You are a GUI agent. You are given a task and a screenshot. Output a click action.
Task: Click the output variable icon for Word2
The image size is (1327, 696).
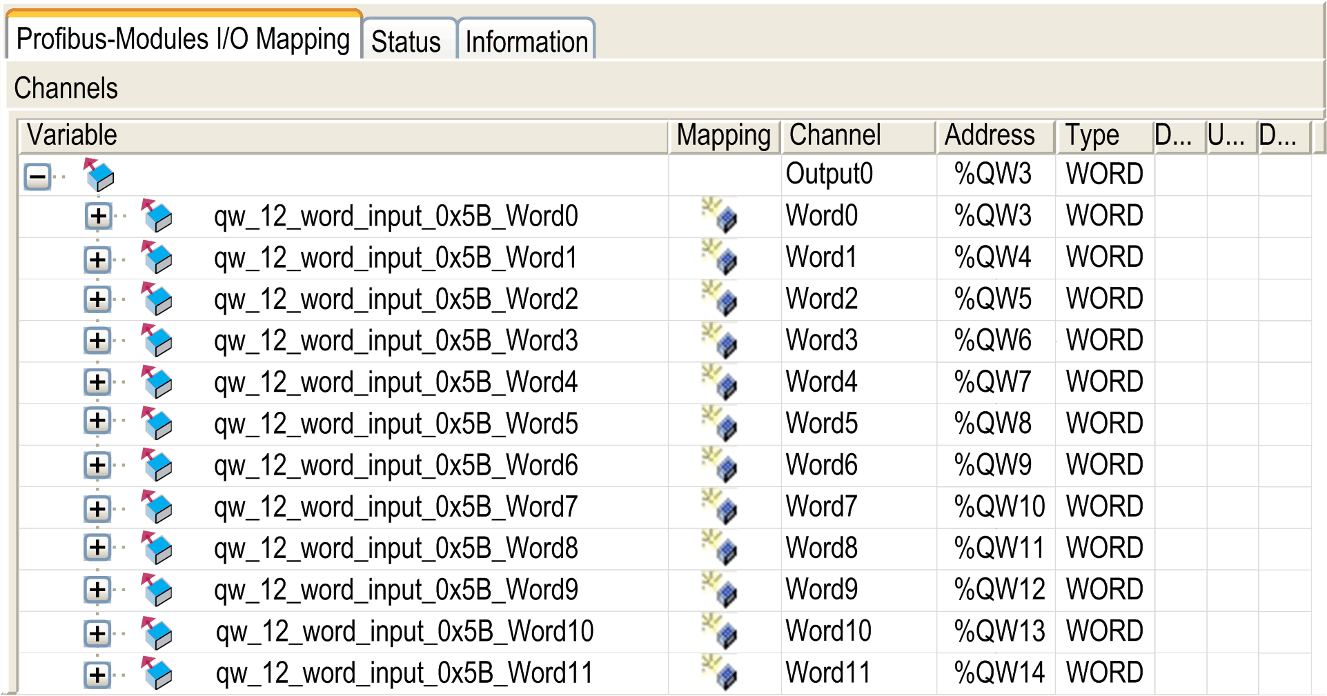click(x=157, y=299)
